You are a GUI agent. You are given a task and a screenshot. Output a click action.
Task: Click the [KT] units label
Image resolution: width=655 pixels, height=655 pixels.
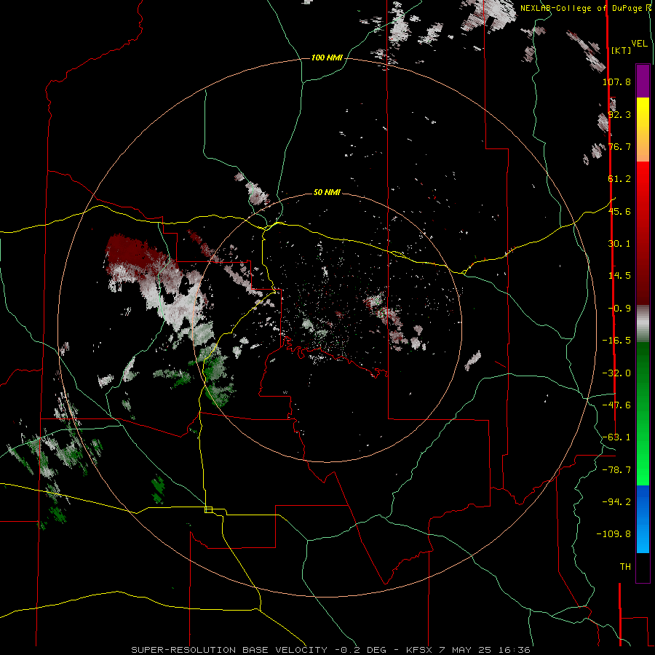622,50
